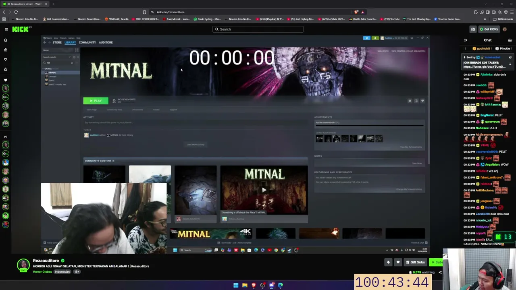Click the Gift Subs button
This screenshot has height=290, width=516.
(415, 262)
